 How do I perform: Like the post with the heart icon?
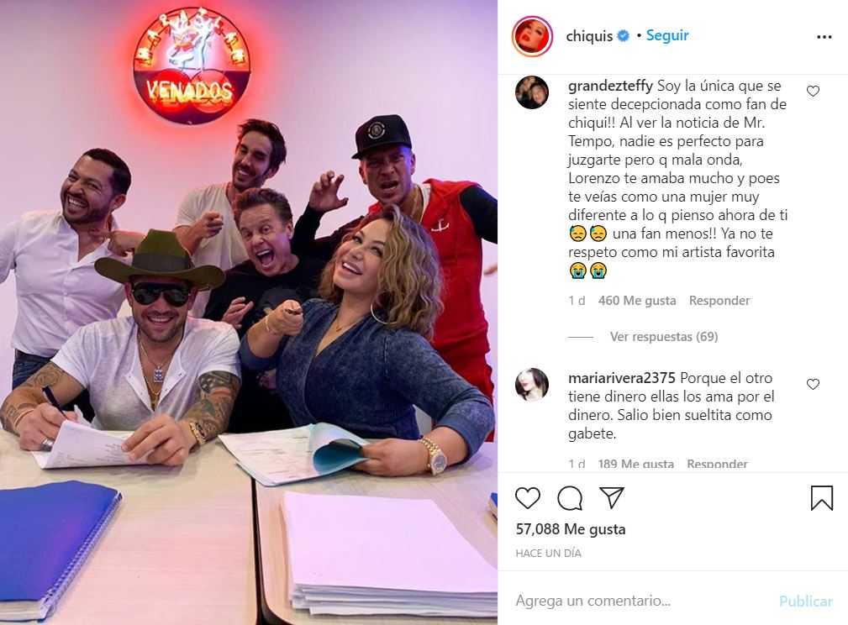point(527,498)
